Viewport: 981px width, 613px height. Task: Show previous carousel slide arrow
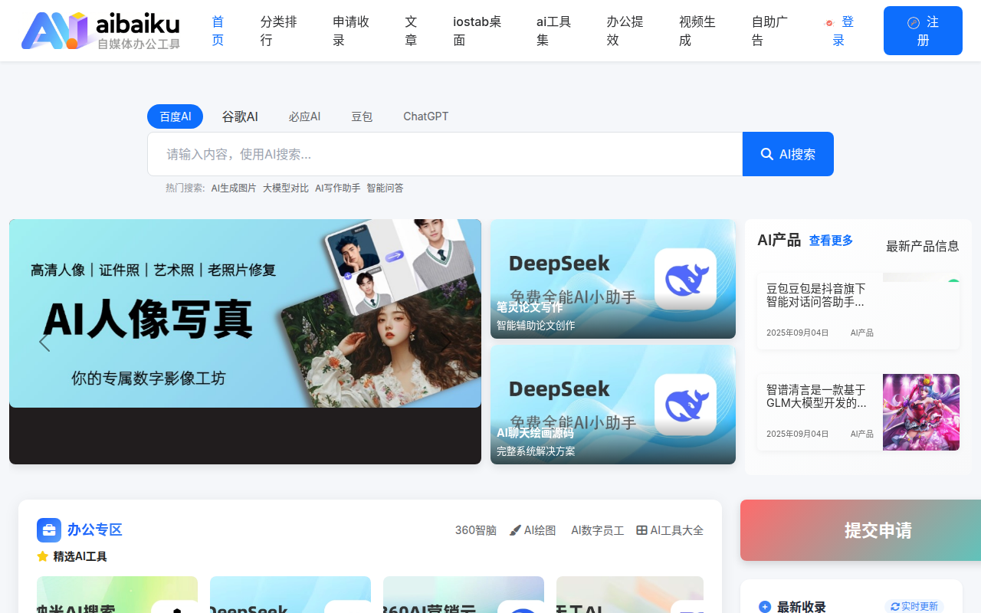point(44,342)
